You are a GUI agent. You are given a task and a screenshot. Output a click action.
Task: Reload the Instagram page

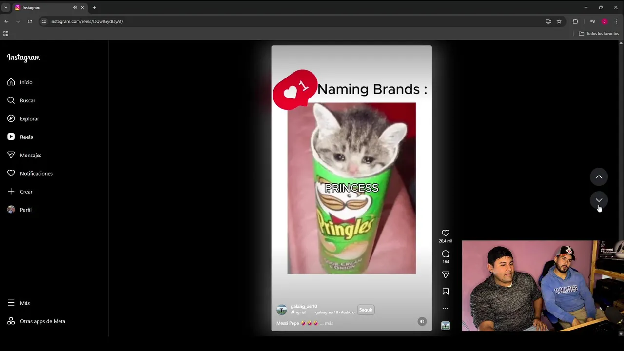30,21
